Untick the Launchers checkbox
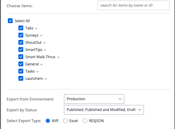175x129 pixels. pyautogui.click(x=21, y=78)
